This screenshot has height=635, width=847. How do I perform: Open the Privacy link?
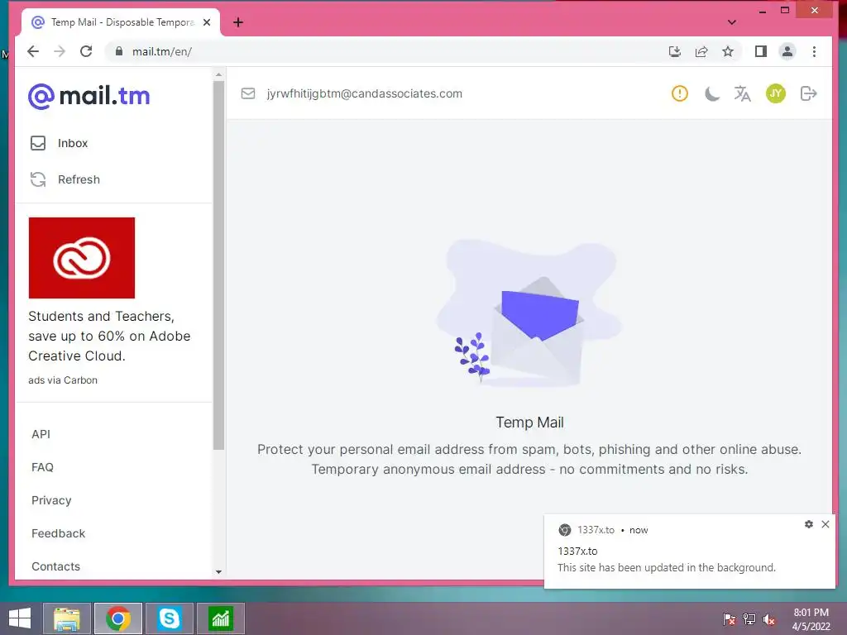51,500
